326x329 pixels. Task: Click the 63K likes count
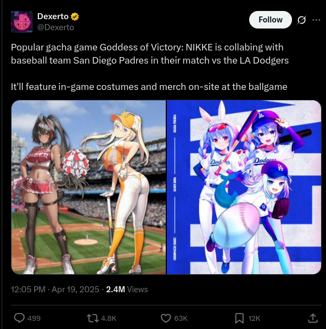click(181, 318)
